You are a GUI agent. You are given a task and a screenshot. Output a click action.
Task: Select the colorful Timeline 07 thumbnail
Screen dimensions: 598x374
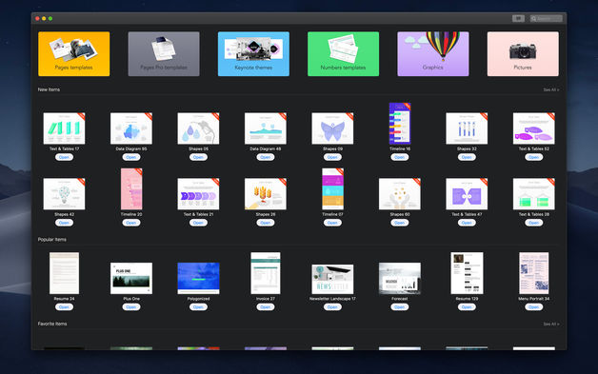point(332,189)
